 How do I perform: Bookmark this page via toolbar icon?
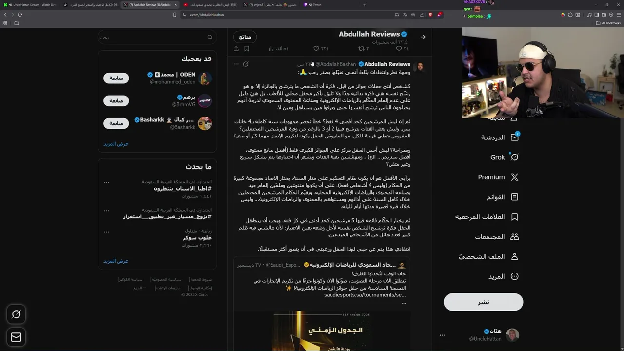point(175,15)
